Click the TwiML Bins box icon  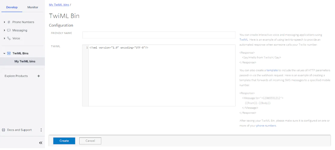(9, 53)
